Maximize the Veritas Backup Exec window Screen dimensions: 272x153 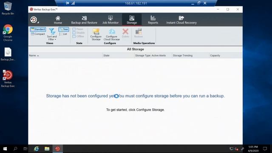[x=228, y=9]
